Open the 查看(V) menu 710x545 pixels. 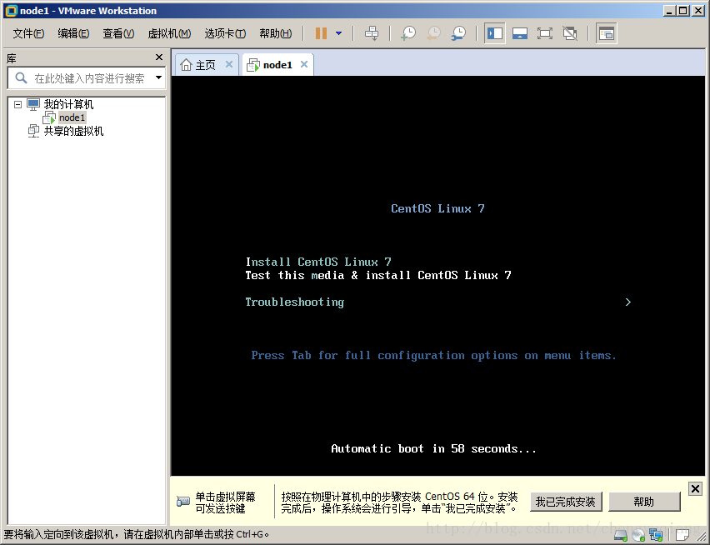click(118, 33)
